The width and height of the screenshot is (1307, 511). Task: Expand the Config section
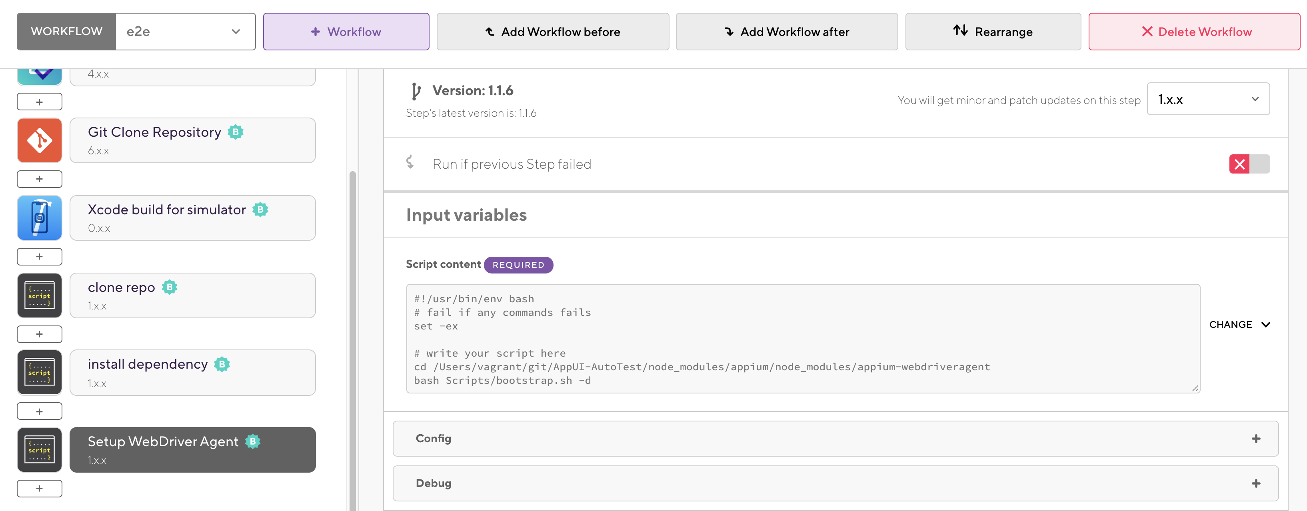point(835,439)
